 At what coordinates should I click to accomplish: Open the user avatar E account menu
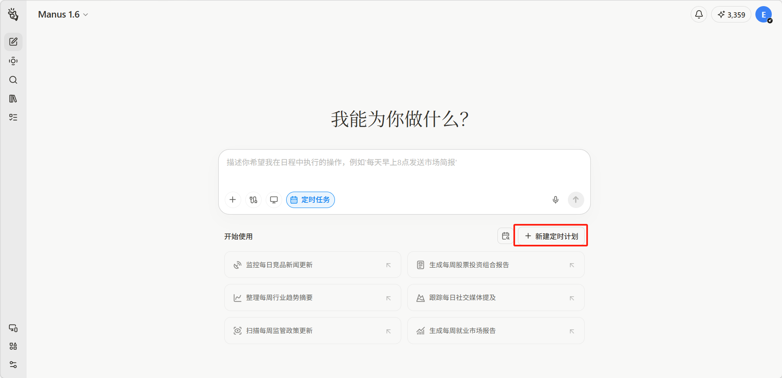click(763, 15)
